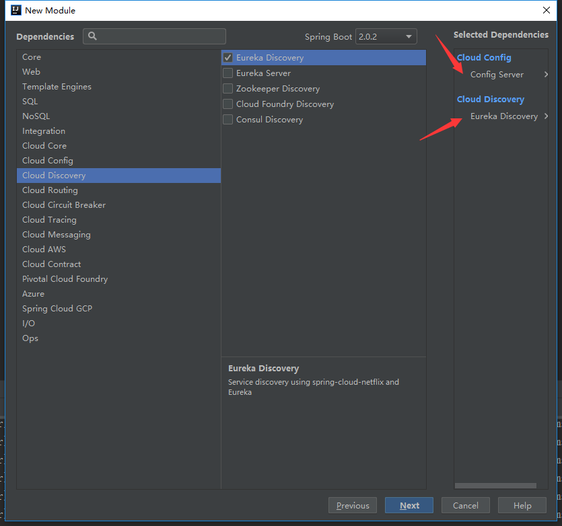Image resolution: width=562 pixels, height=526 pixels.
Task: Select the SQL category
Action: [118, 102]
